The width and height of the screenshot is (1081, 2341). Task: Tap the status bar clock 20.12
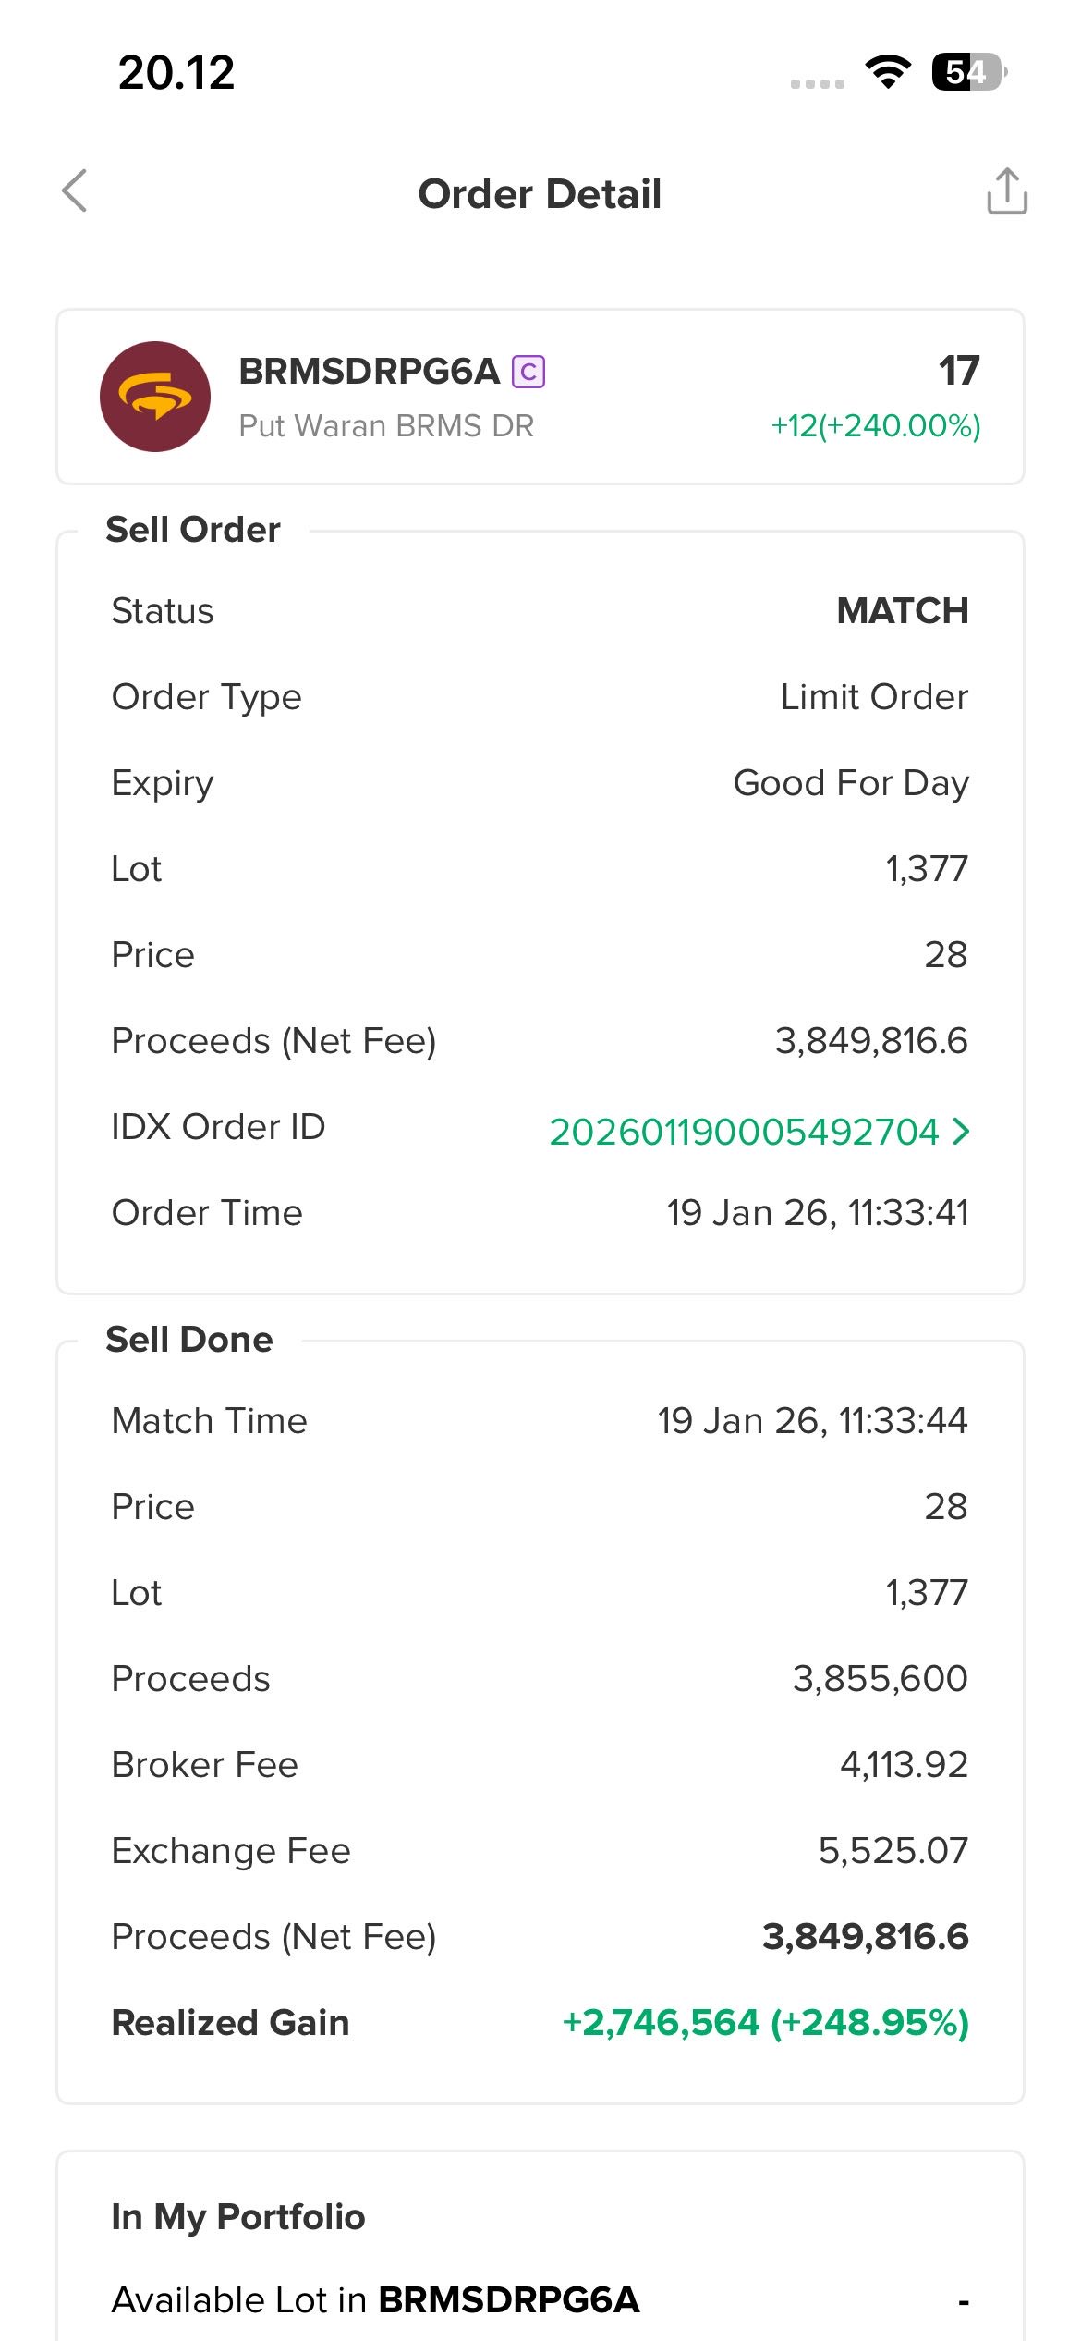(176, 72)
